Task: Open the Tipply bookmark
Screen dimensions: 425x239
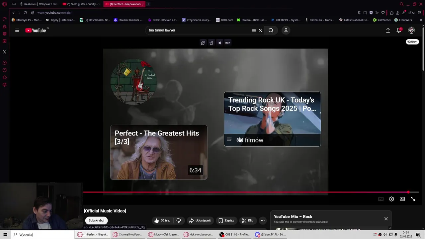Action: click(61, 20)
